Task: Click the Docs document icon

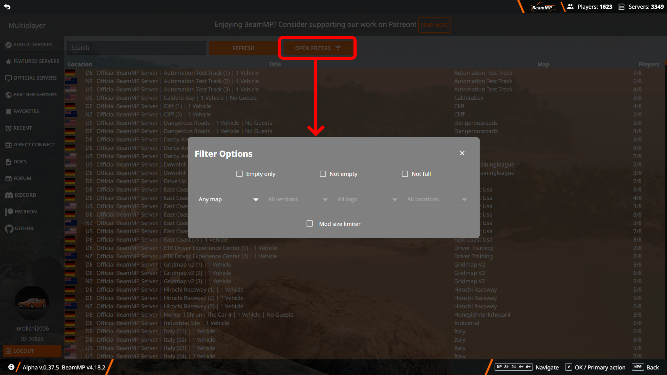Action: tap(9, 162)
